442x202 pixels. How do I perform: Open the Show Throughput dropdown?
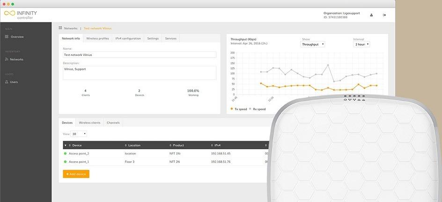pos(312,44)
